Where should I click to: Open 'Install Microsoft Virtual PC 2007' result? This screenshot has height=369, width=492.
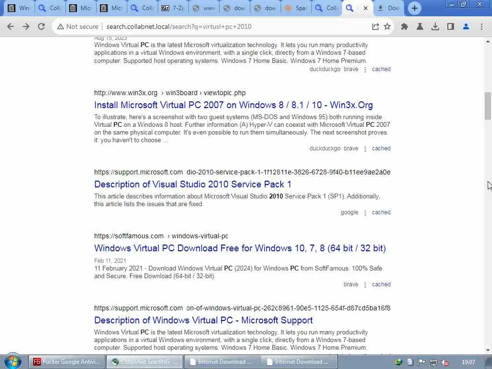(x=234, y=105)
